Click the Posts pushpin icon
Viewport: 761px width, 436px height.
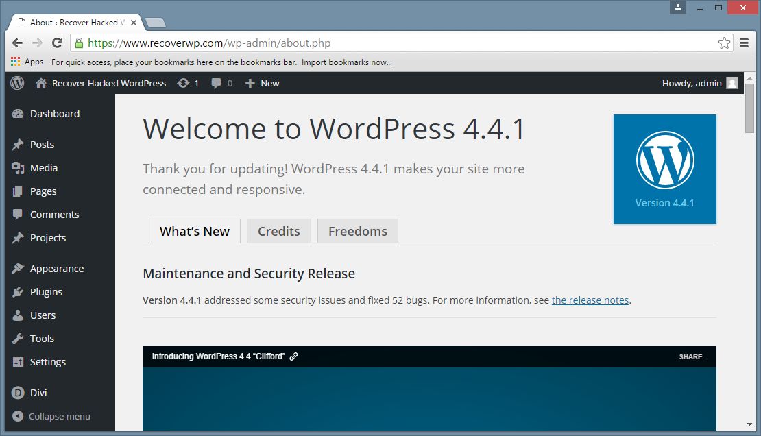pyautogui.click(x=18, y=144)
